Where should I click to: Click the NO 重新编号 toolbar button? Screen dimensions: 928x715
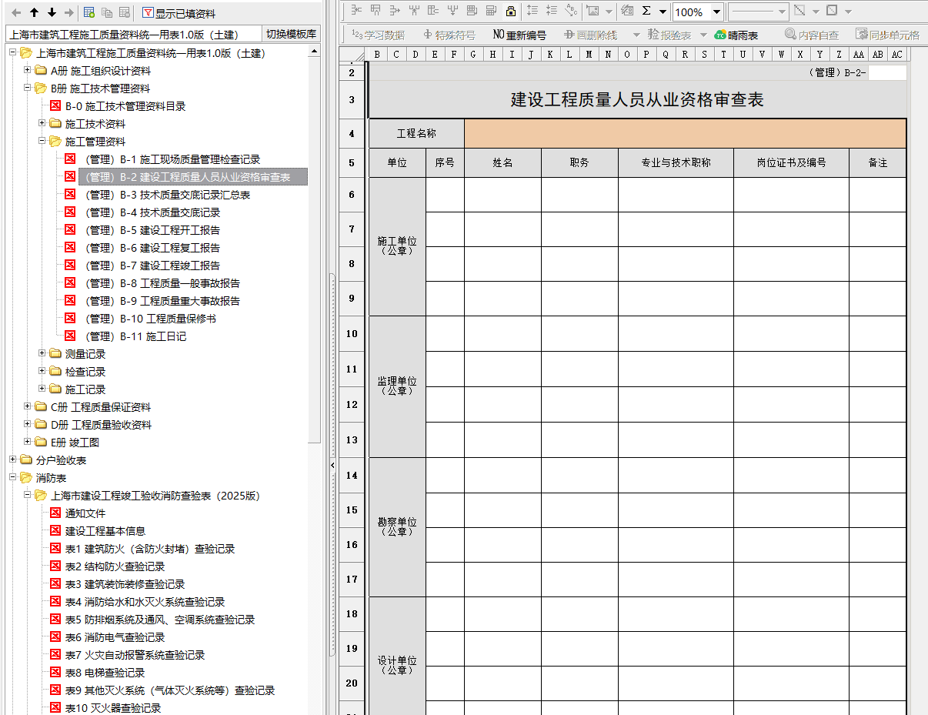(x=519, y=35)
